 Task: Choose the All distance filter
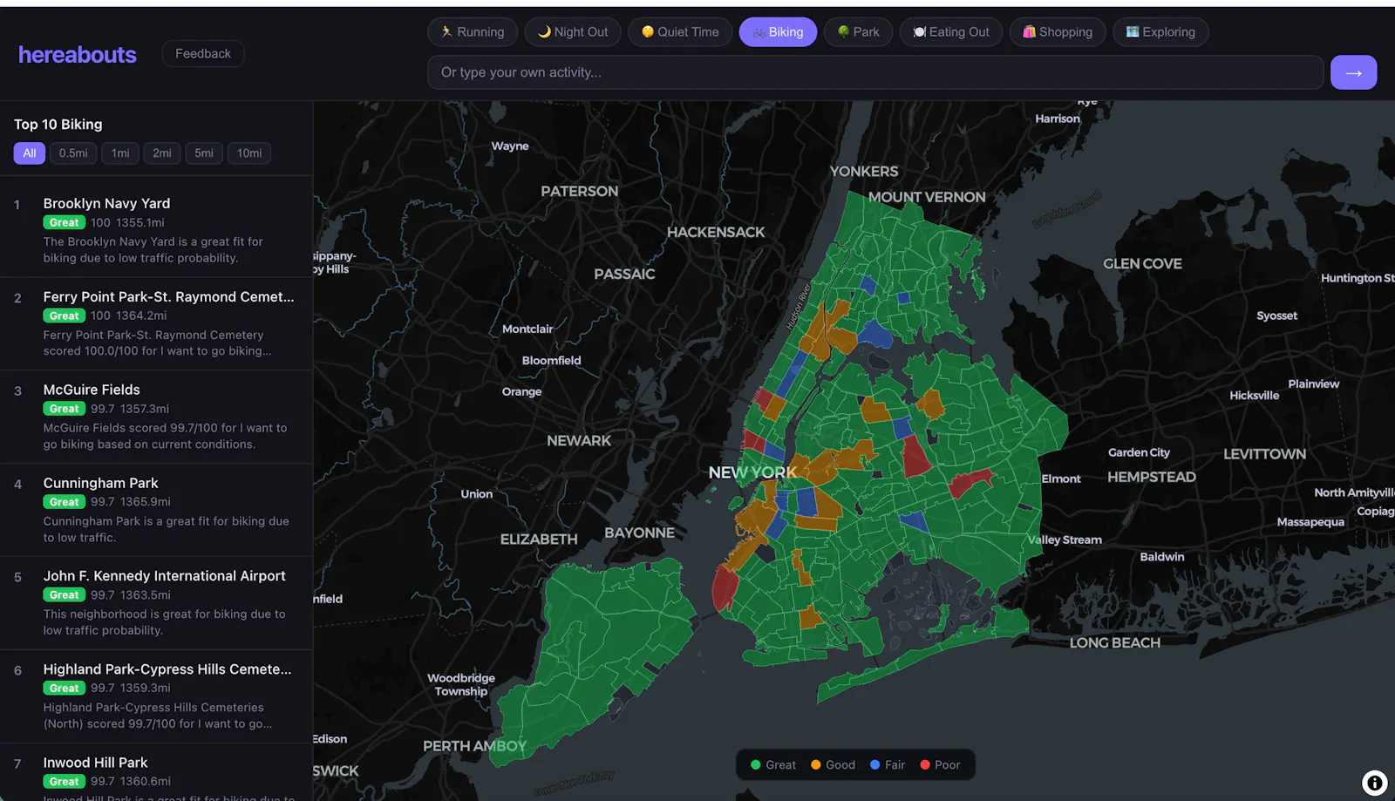(x=30, y=153)
